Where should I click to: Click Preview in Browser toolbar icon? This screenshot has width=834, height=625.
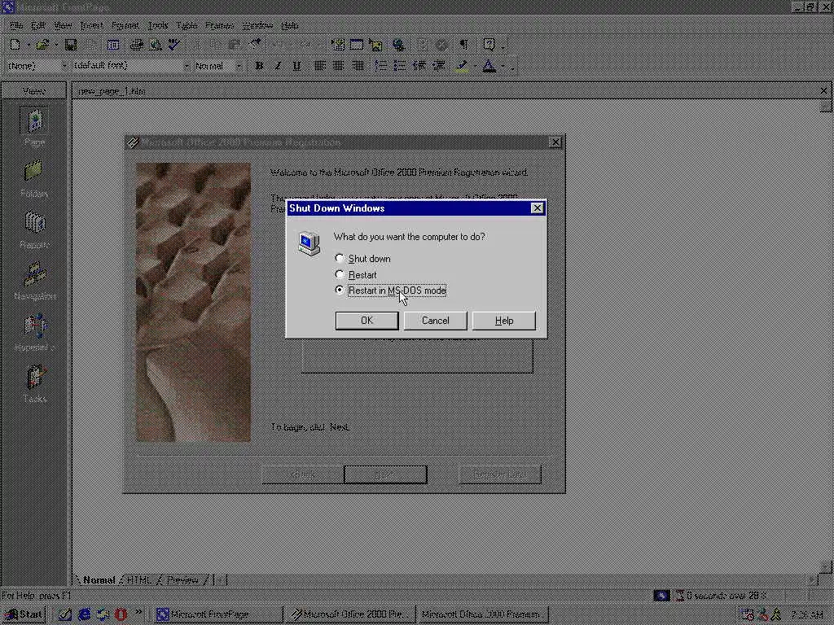pos(156,46)
